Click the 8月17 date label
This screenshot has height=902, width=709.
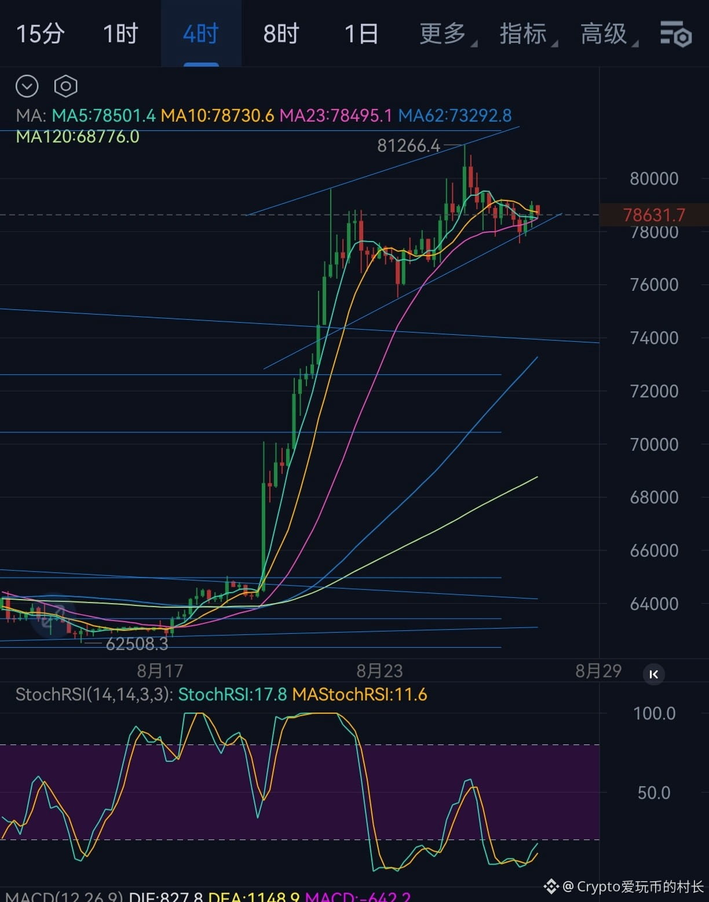click(160, 671)
